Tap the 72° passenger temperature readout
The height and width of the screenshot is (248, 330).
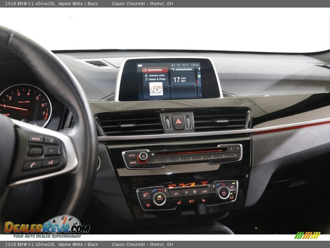(x=204, y=183)
